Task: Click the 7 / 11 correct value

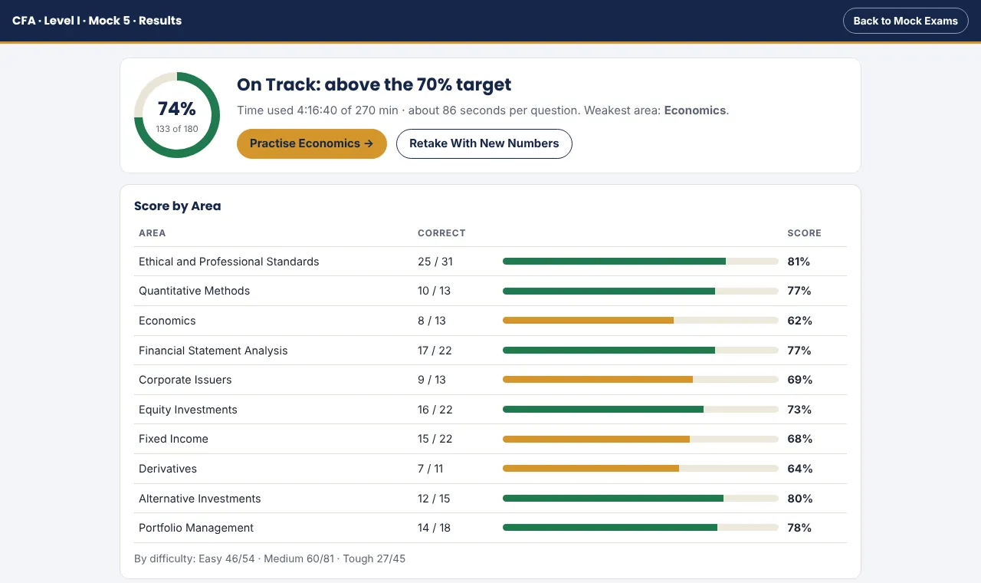Action: (431, 469)
